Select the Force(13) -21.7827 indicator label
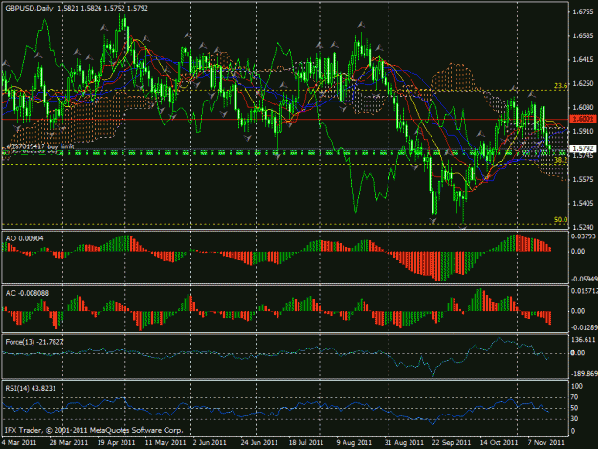Image resolution: width=598 pixels, height=449 pixels. point(34,342)
